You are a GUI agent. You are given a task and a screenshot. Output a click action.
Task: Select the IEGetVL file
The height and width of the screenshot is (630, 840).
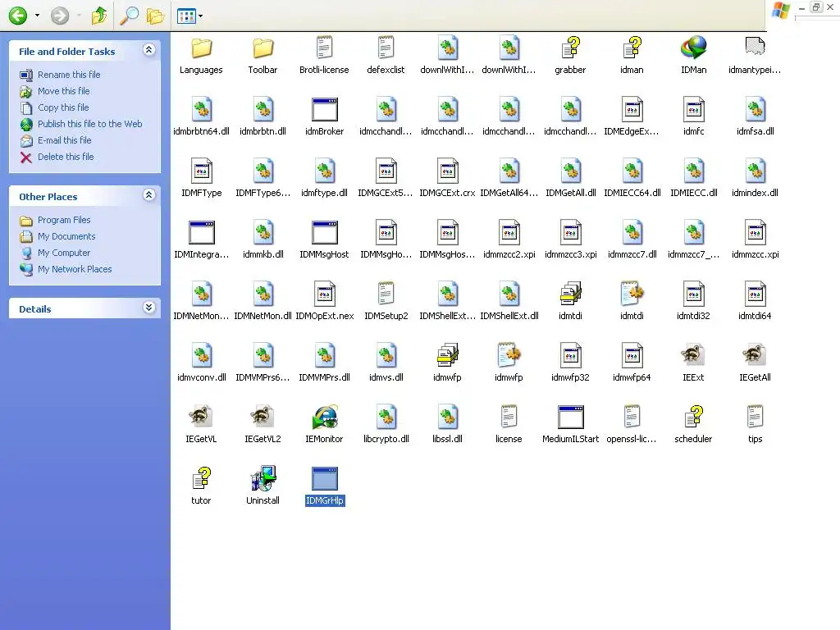point(202,425)
